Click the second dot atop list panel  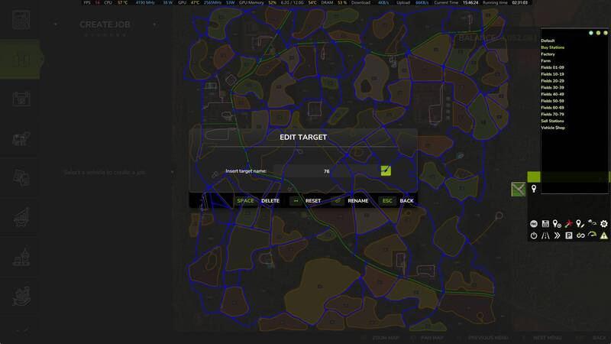click(x=598, y=33)
